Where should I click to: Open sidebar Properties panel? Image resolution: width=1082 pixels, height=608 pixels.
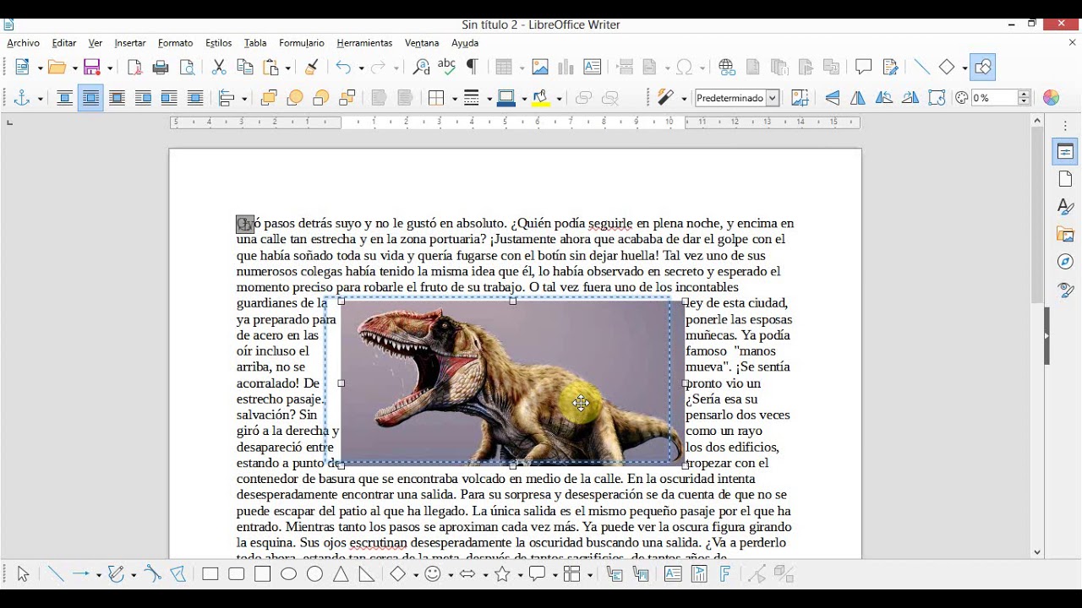[1065, 152]
